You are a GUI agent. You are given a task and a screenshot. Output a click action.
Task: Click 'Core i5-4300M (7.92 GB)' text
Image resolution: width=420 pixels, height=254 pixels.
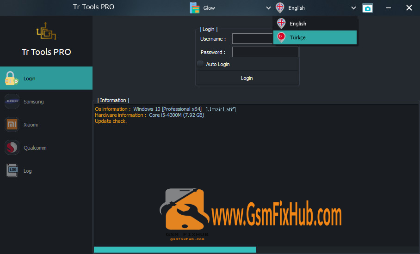[x=177, y=115]
